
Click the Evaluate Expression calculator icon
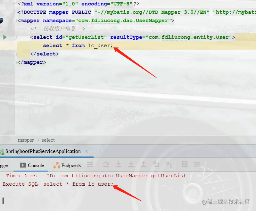click(185, 164)
